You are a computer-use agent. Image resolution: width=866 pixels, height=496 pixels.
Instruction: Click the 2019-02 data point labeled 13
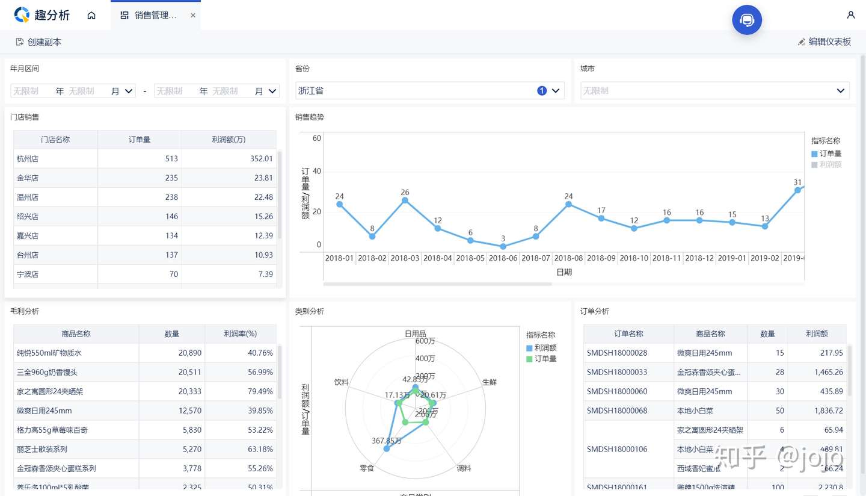click(765, 226)
